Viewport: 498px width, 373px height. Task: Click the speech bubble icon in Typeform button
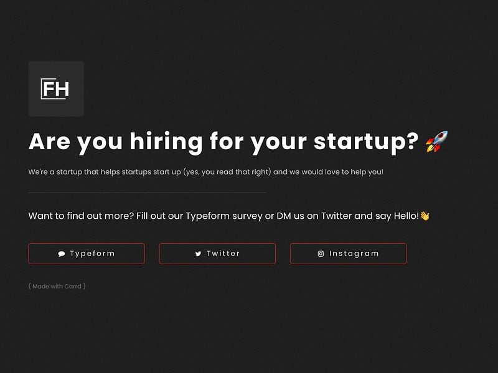tap(62, 254)
